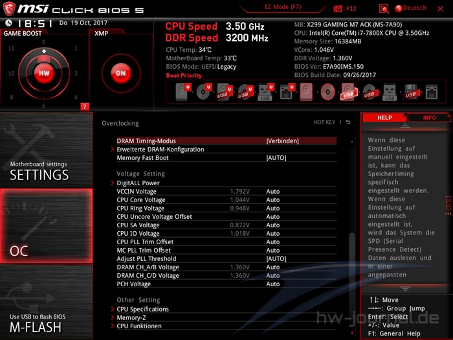Image resolution: width=453 pixels, height=340 pixels.
Task: Expand the CPU Specifications submenu
Action: coord(142,309)
